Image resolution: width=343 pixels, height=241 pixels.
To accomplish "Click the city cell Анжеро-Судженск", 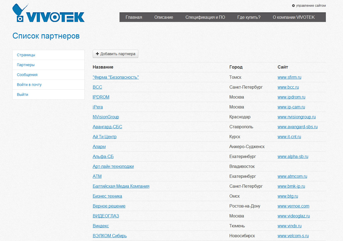I will click(247, 146).
